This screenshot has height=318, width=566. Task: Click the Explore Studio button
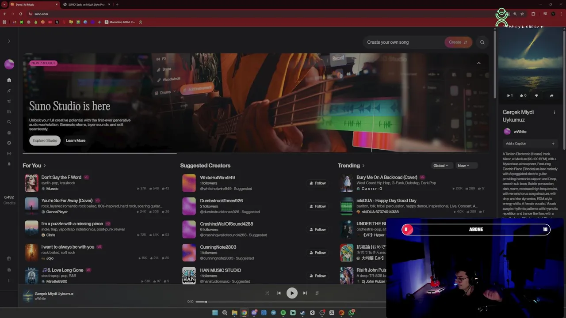(x=45, y=140)
